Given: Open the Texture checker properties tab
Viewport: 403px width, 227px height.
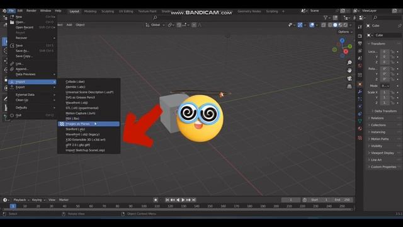Looking at the screenshot, I should pyautogui.click(x=360, y=138).
